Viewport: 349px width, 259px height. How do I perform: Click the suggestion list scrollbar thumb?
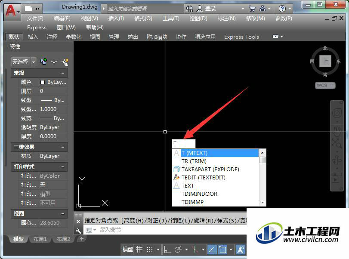(x=263, y=160)
